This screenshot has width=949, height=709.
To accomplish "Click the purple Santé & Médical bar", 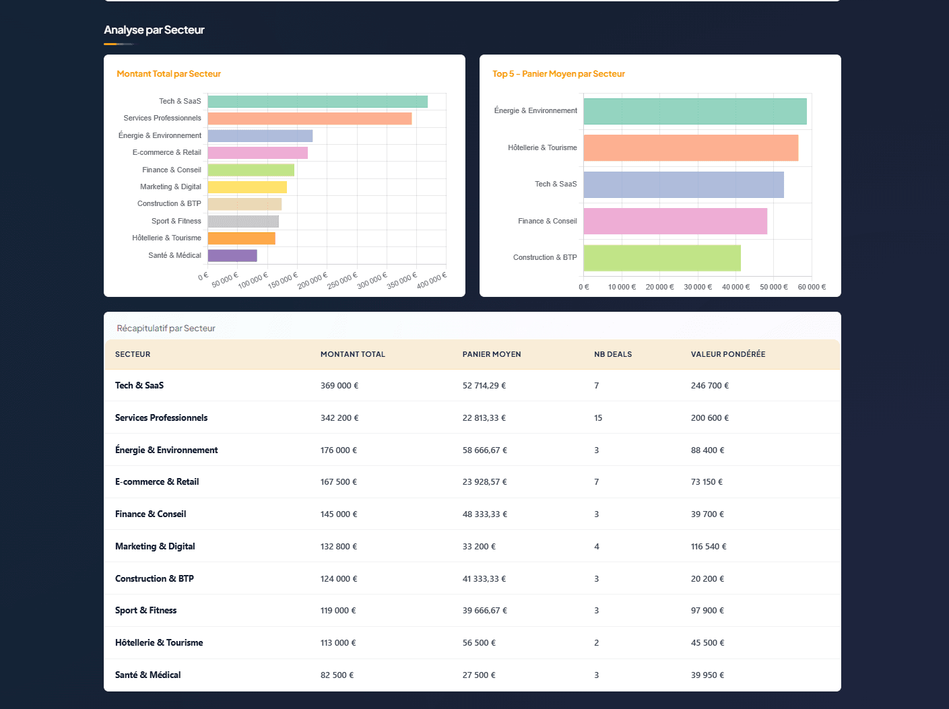I will (232, 255).
